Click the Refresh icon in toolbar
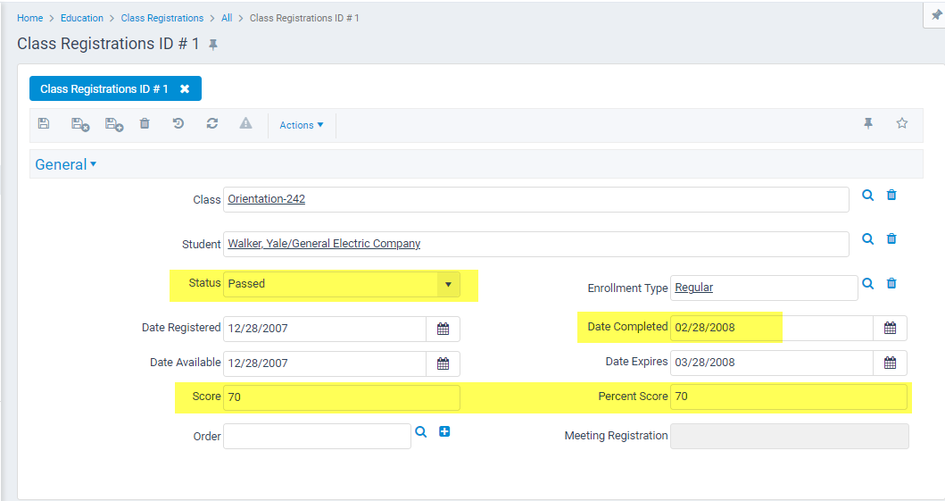This screenshot has height=501, width=945. pyautogui.click(x=212, y=123)
